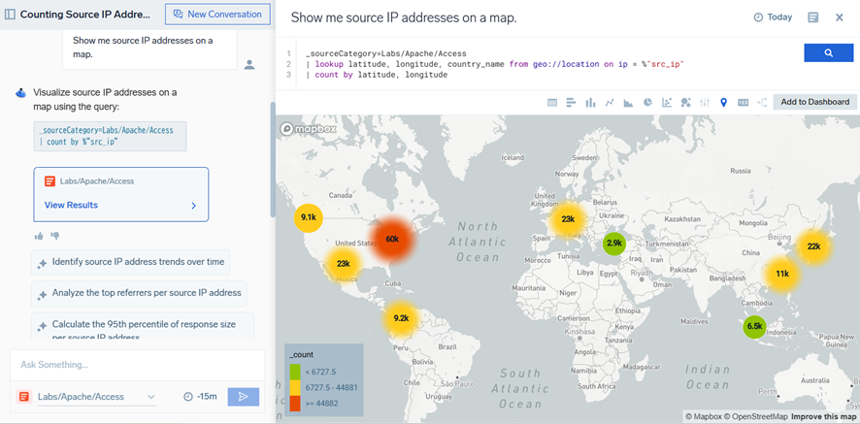Select the line chart icon
Image resolution: width=860 pixels, height=424 pixels.
pyautogui.click(x=610, y=102)
